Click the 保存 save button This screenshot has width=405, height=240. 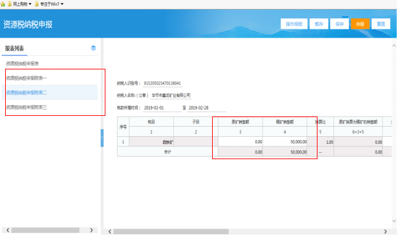pos(339,24)
